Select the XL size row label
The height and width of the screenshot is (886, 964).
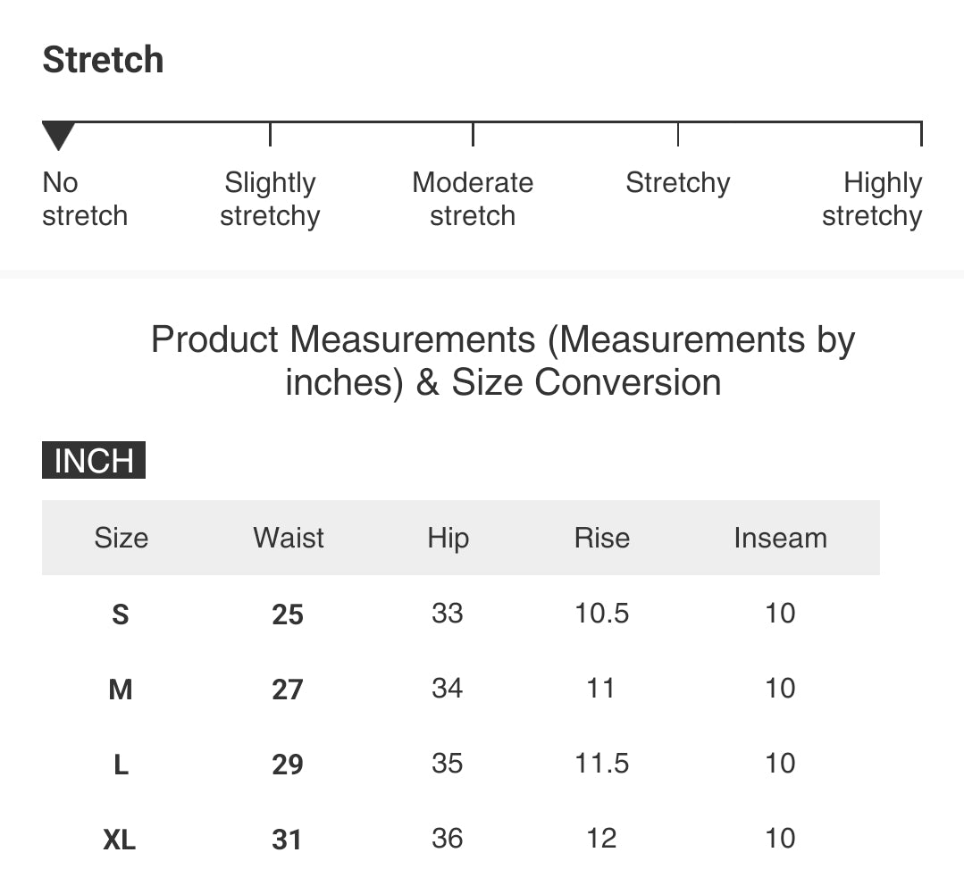120,840
